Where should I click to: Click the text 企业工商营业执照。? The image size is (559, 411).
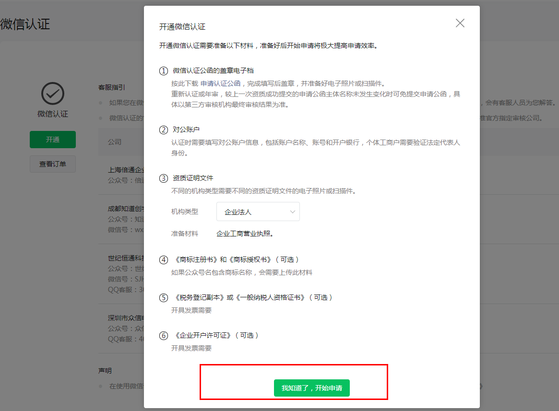tap(245, 234)
